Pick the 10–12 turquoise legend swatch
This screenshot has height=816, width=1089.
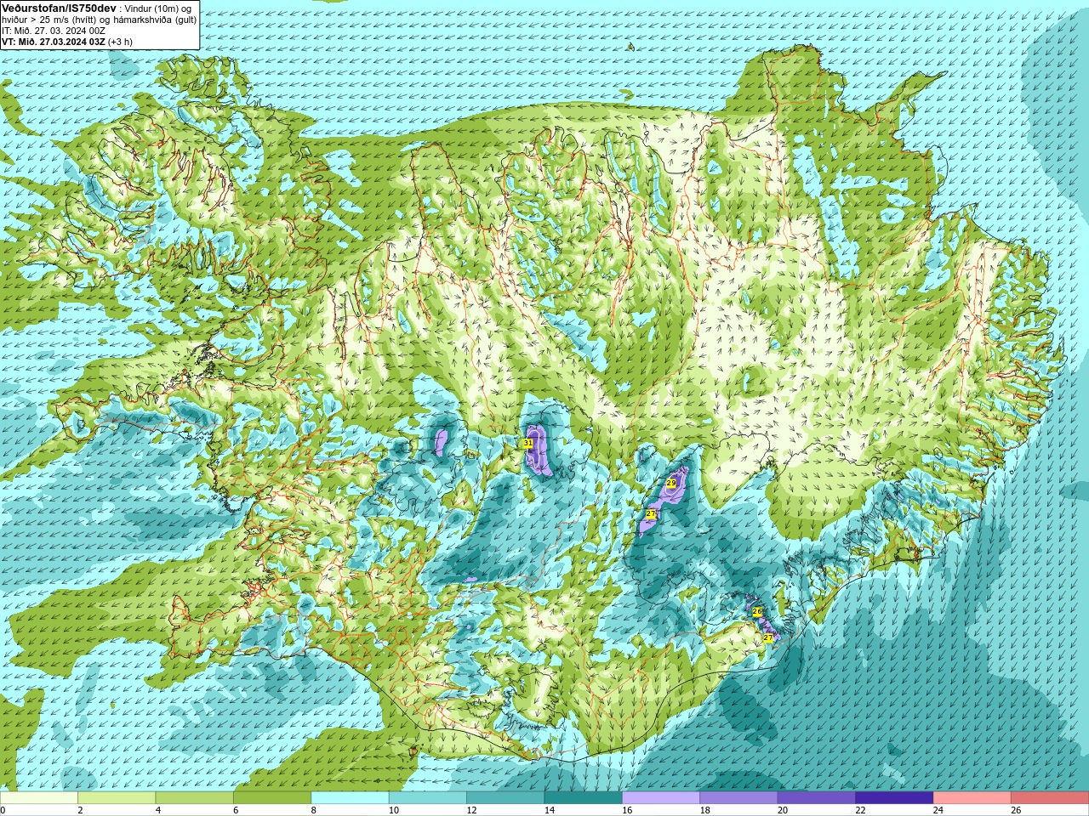(428, 798)
